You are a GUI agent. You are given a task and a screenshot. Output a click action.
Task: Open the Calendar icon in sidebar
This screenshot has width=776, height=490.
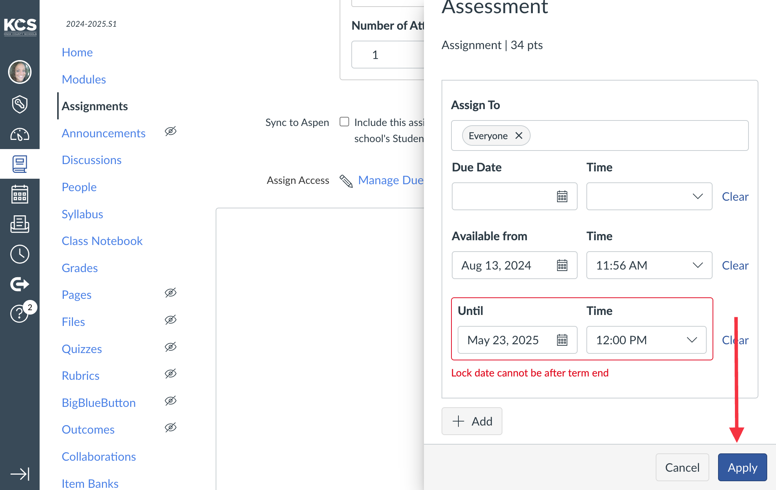point(20,194)
